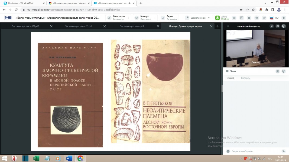Add a new presentation tab with plus
The height and width of the screenshot is (162, 289).
(217, 26)
